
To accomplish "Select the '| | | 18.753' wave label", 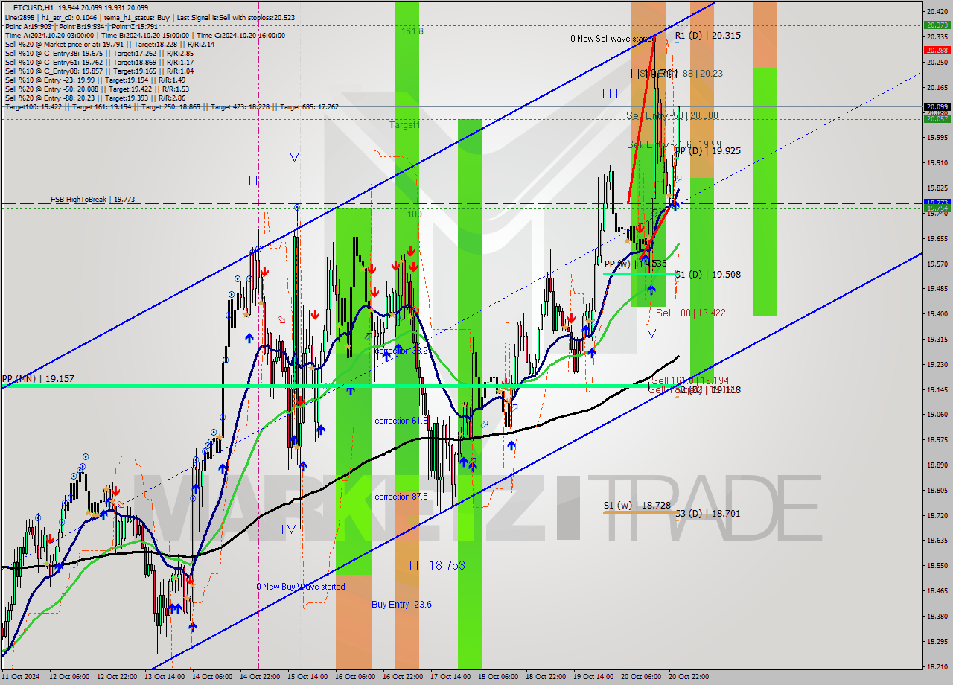I will [437, 566].
